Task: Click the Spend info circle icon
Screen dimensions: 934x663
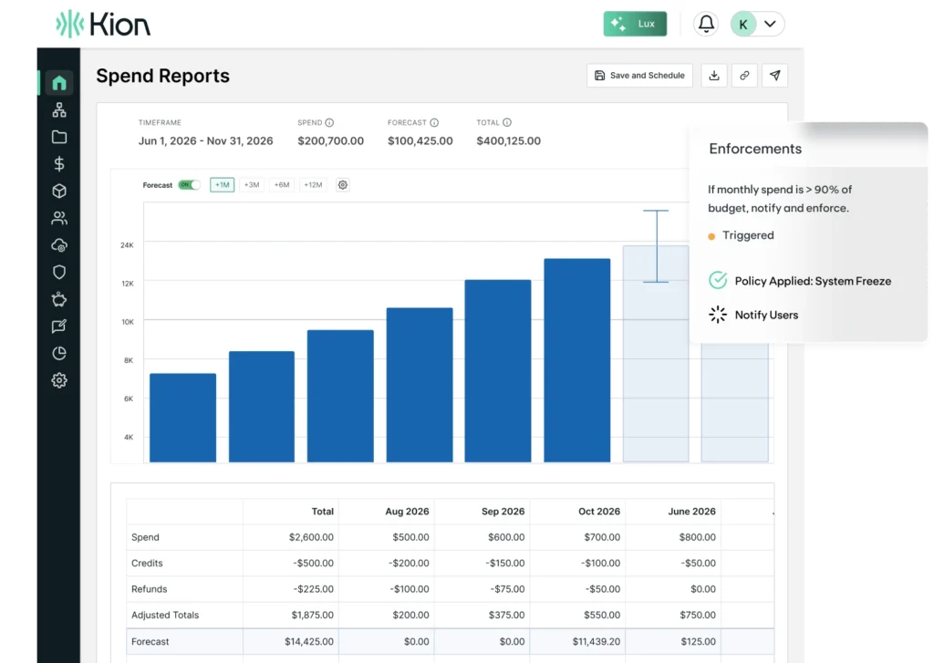Action: [x=329, y=122]
